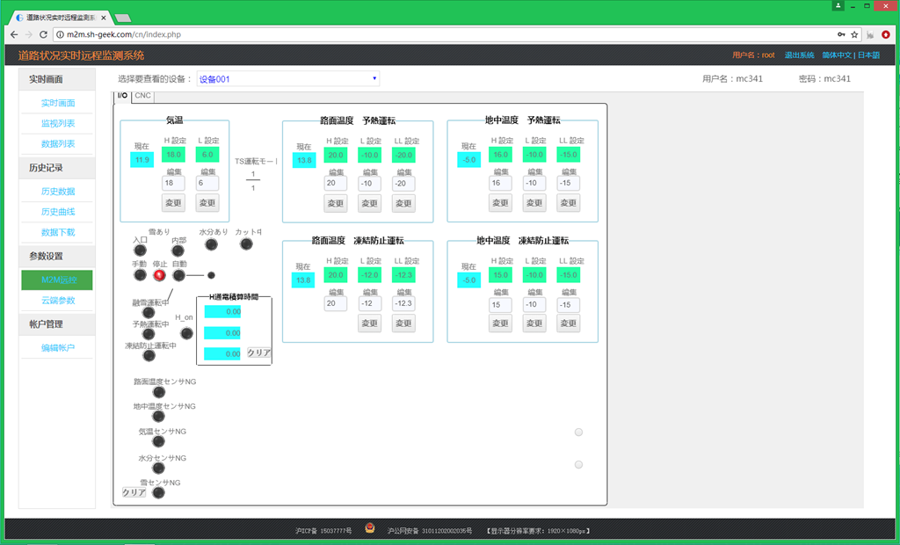This screenshot has width=900, height=545.
Task: Open 历史曲线 in the sidebar
Action: pos(58,212)
